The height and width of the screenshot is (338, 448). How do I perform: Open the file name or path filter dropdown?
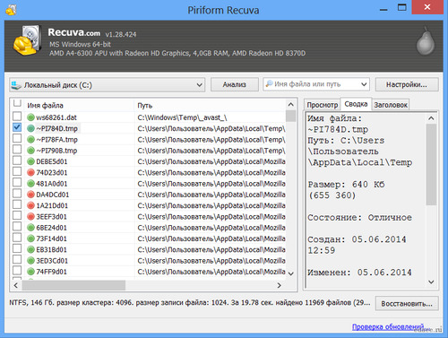[364, 84]
